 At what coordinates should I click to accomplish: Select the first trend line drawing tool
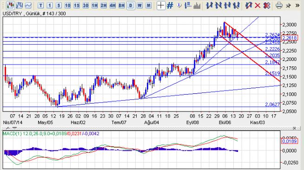(209, 6)
